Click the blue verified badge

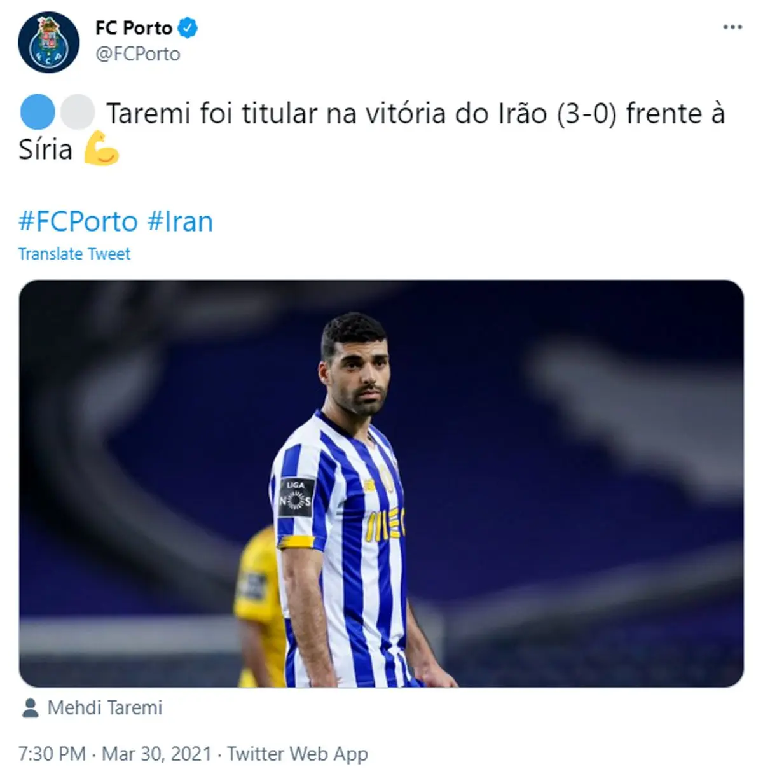(x=188, y=28)
